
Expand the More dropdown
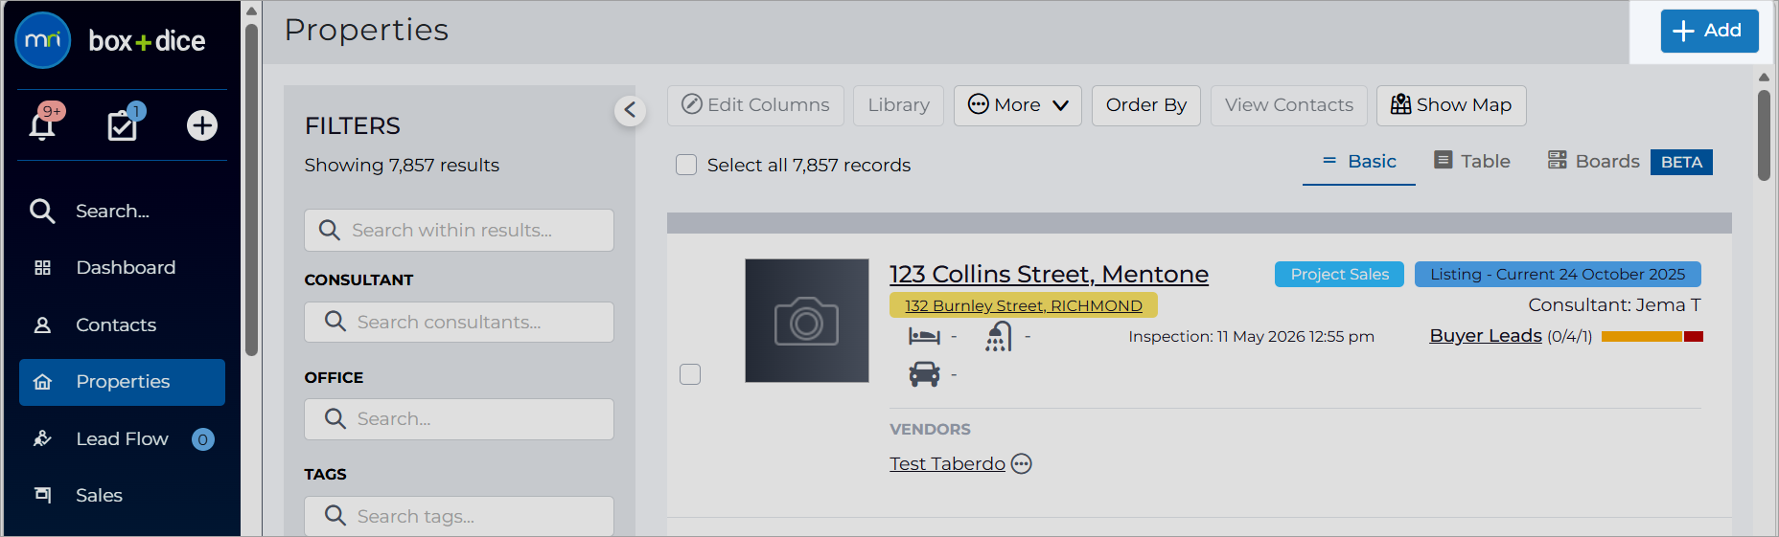point(1018,105)
